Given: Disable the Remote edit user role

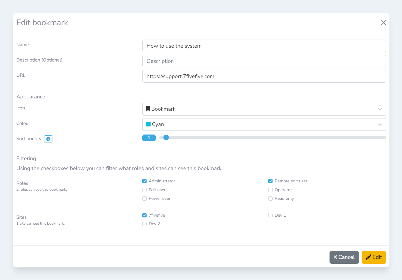Looking at the screenshot, I should [270, 181].
